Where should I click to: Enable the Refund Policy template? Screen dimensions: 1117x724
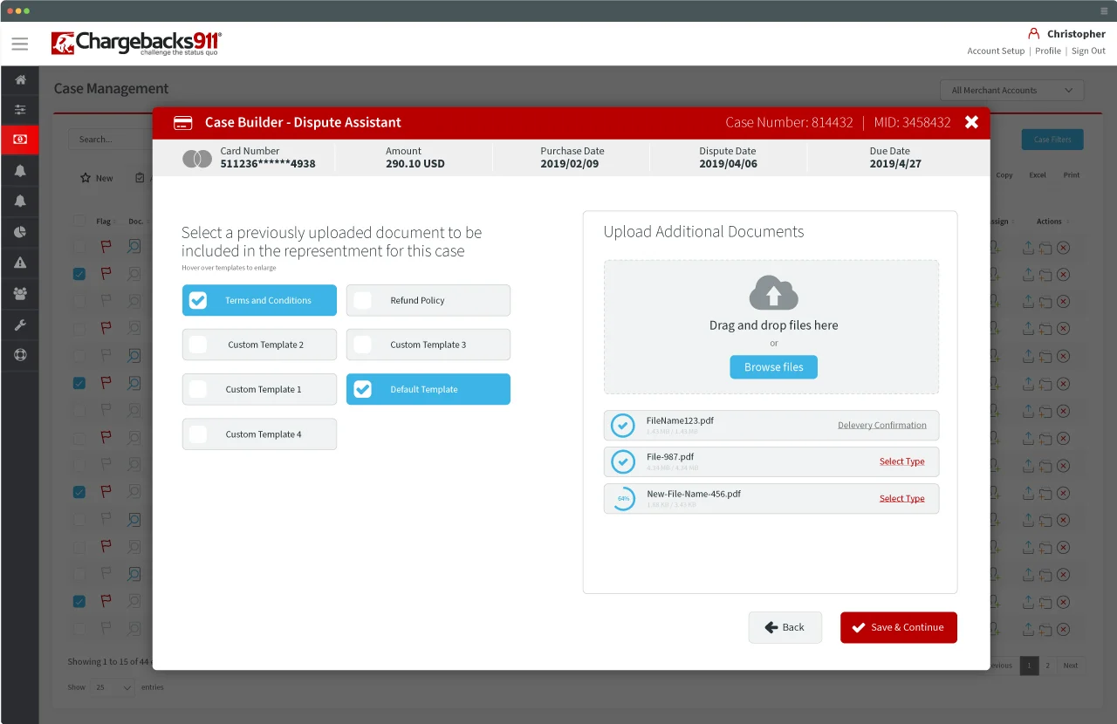(x=362, y=300)
